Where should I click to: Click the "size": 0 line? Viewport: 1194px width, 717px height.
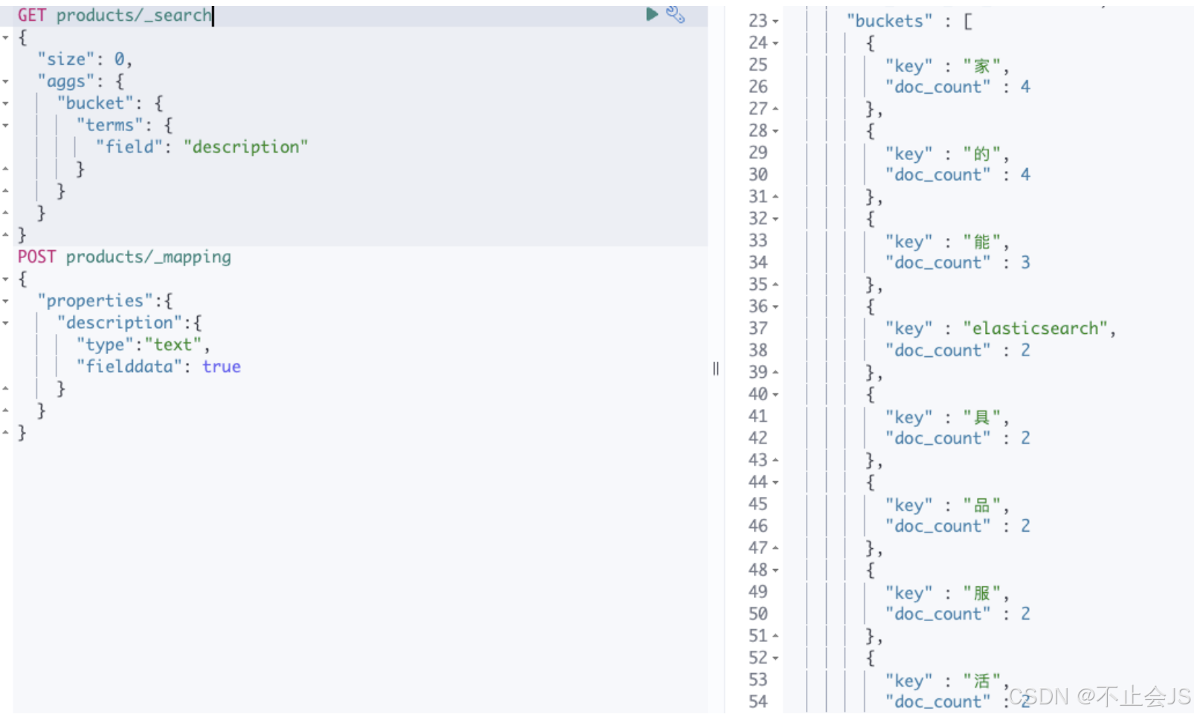click(x=85, y=59)
